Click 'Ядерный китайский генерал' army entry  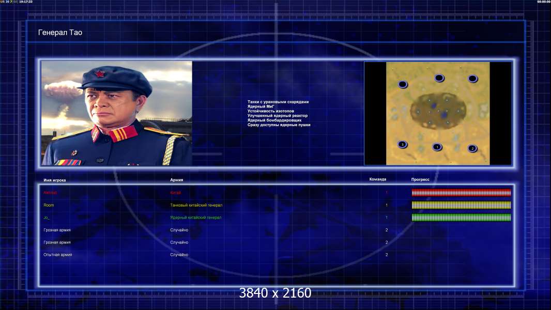[x=196, y=218]
